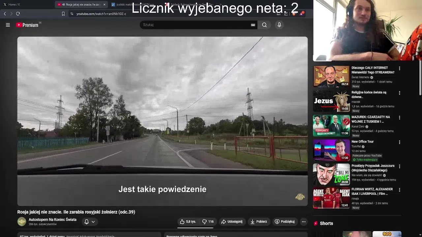Click the channel watermark in the player
Image resolution: width=422 pixels, height=237 pixels.
(x=300, y=197)
